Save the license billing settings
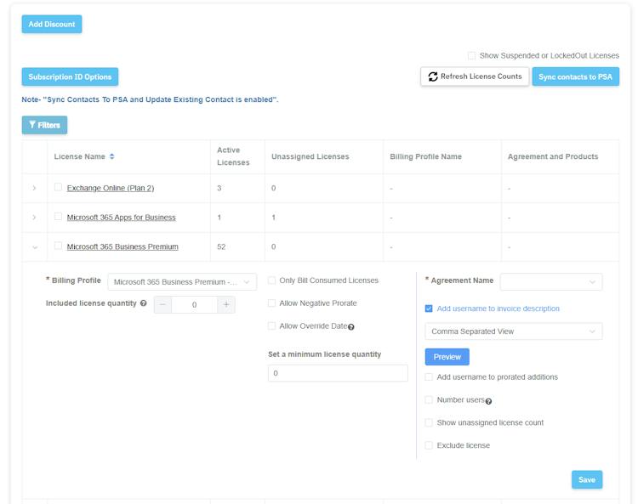 [x=587, y=479]
